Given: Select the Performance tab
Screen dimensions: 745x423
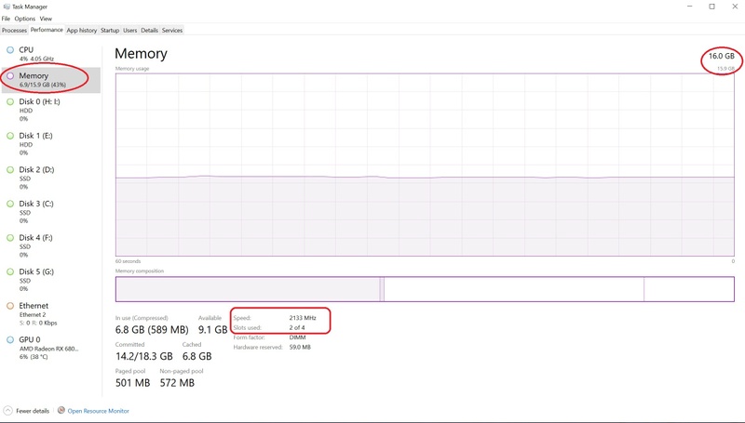Looking at the screenshot, I should coord(47,30).
